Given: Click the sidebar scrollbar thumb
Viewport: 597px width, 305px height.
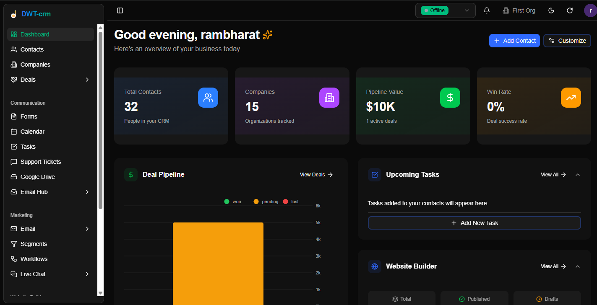Looking at the screenshot, I should coord(100,120).
